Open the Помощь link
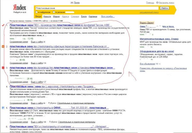Viewport: 192px width, 133px height. click(x=150, y=3)
